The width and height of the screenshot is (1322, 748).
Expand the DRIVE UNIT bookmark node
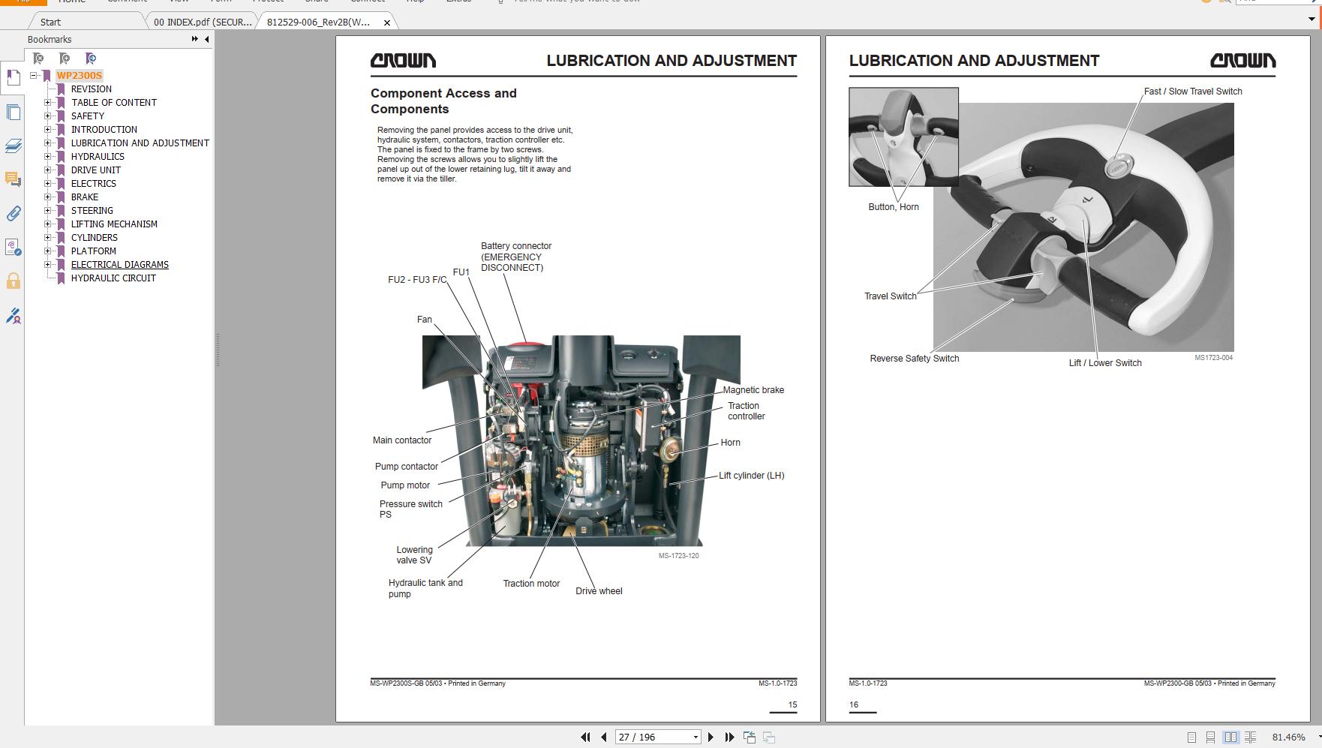[48, 170]
